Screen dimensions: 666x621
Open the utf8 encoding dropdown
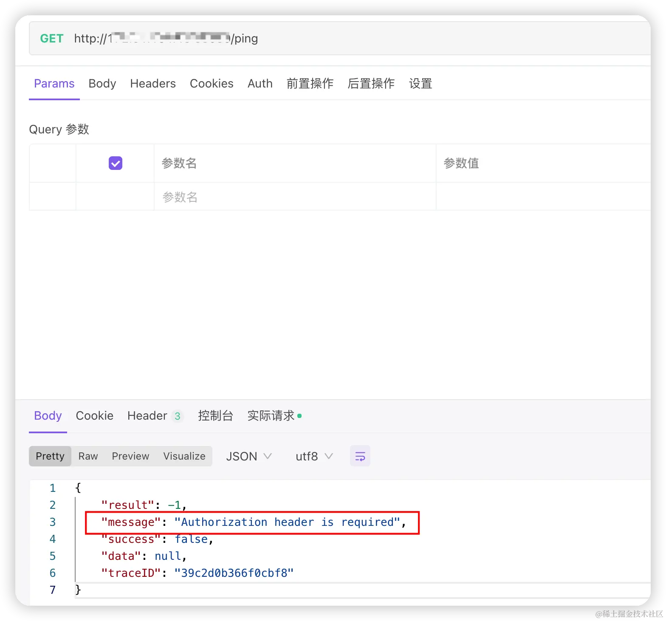(314, 456)
